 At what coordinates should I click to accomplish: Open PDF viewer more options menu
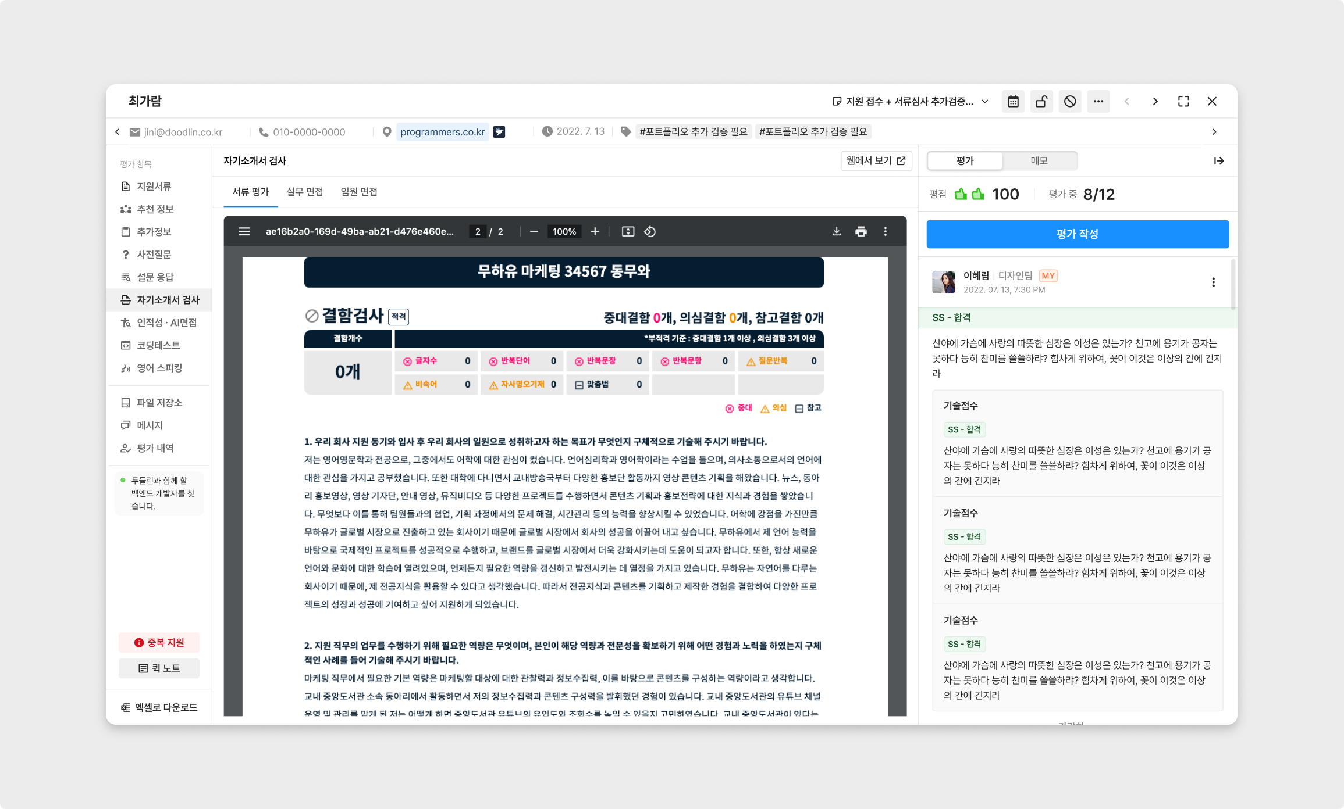coord(886,231)
